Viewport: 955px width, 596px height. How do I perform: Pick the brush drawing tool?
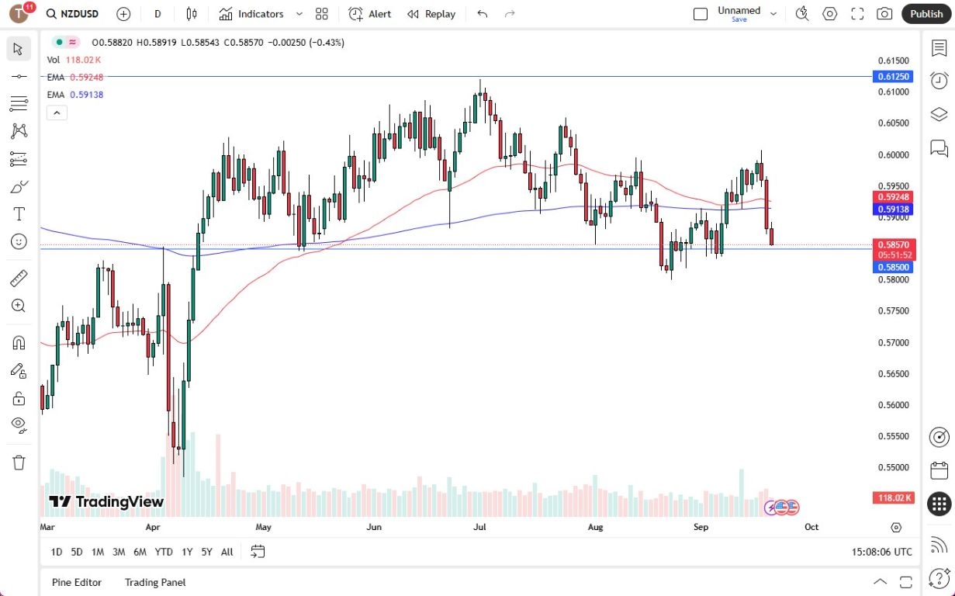click(x=19, y=186)
